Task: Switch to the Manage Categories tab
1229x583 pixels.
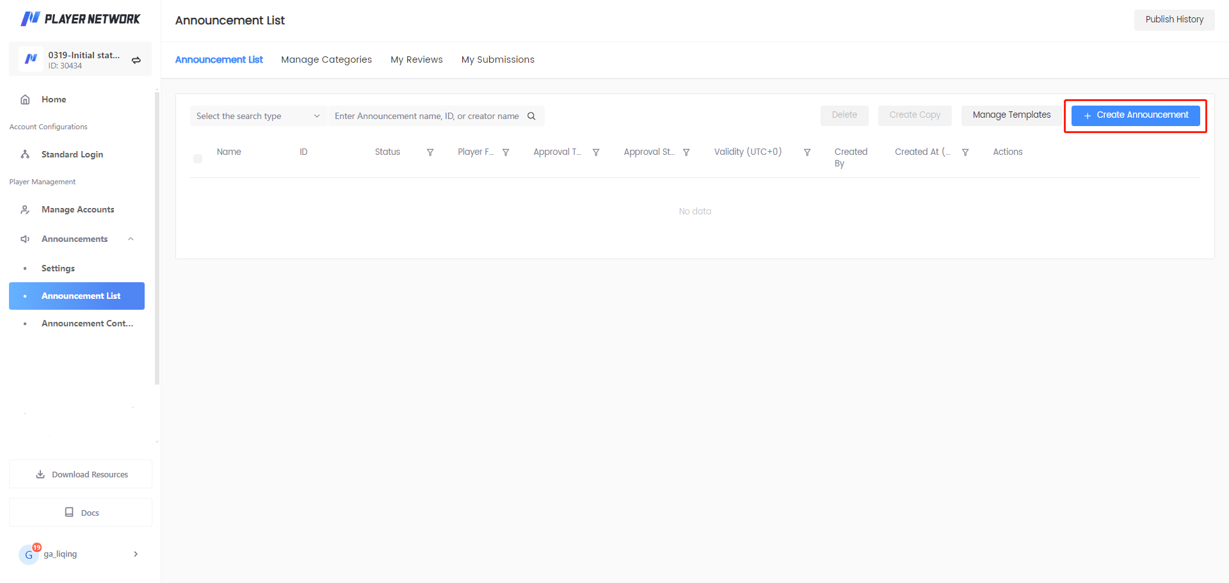Action: pyautogui.click(x=326, y=60)
